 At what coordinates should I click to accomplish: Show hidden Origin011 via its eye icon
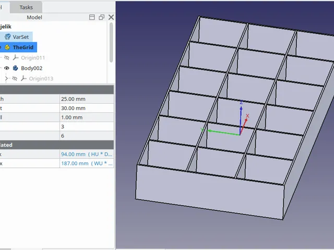click(7, 58)
